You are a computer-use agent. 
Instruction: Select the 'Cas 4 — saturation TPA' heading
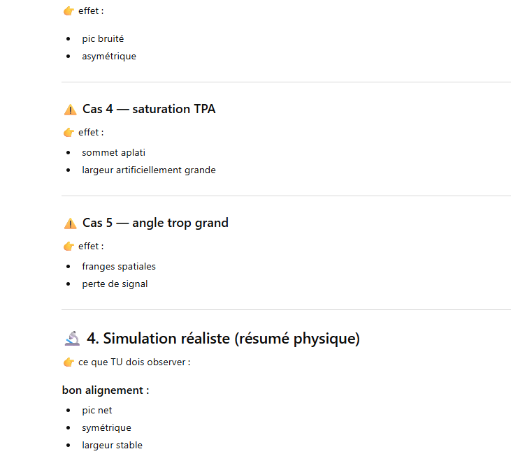point(149,109)
